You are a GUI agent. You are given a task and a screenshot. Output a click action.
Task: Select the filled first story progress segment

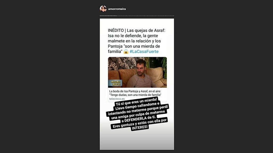(x=108, y=16)
